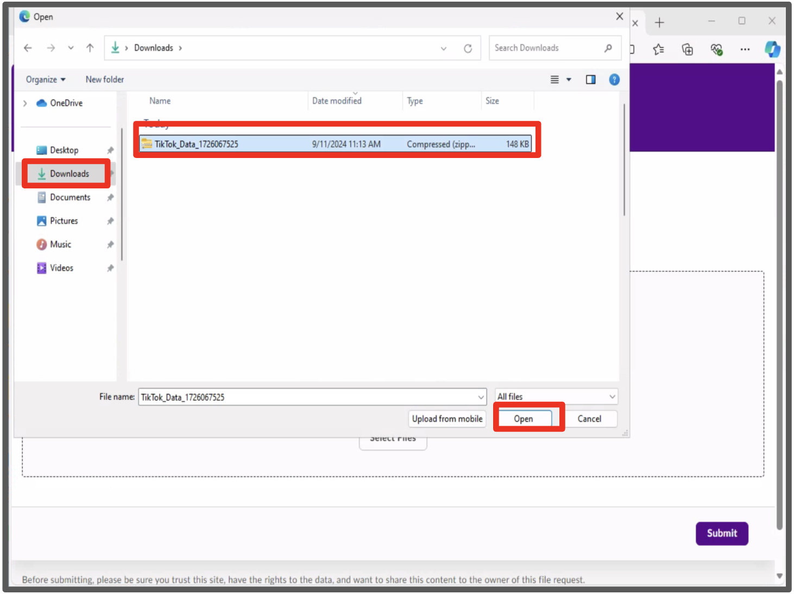The width and height of the screenshot is (794, 594).
Task: Open the Copilot sidebar icon
Action: point(772,49)
